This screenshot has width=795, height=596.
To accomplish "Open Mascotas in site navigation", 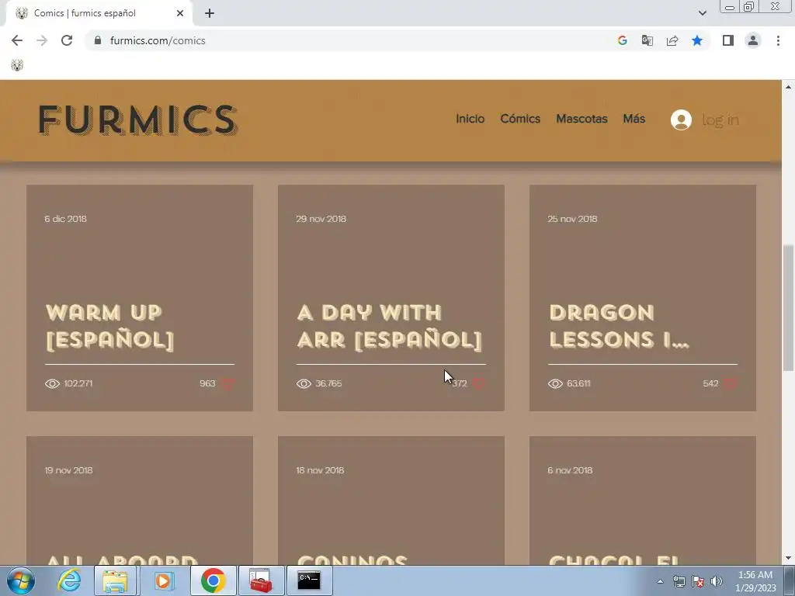I will coord(581,119).
